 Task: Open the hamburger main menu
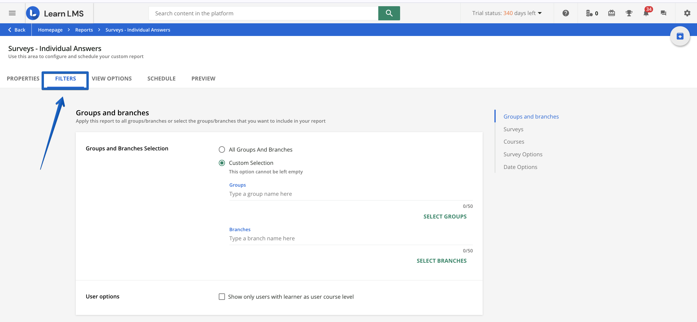[12, 13]
